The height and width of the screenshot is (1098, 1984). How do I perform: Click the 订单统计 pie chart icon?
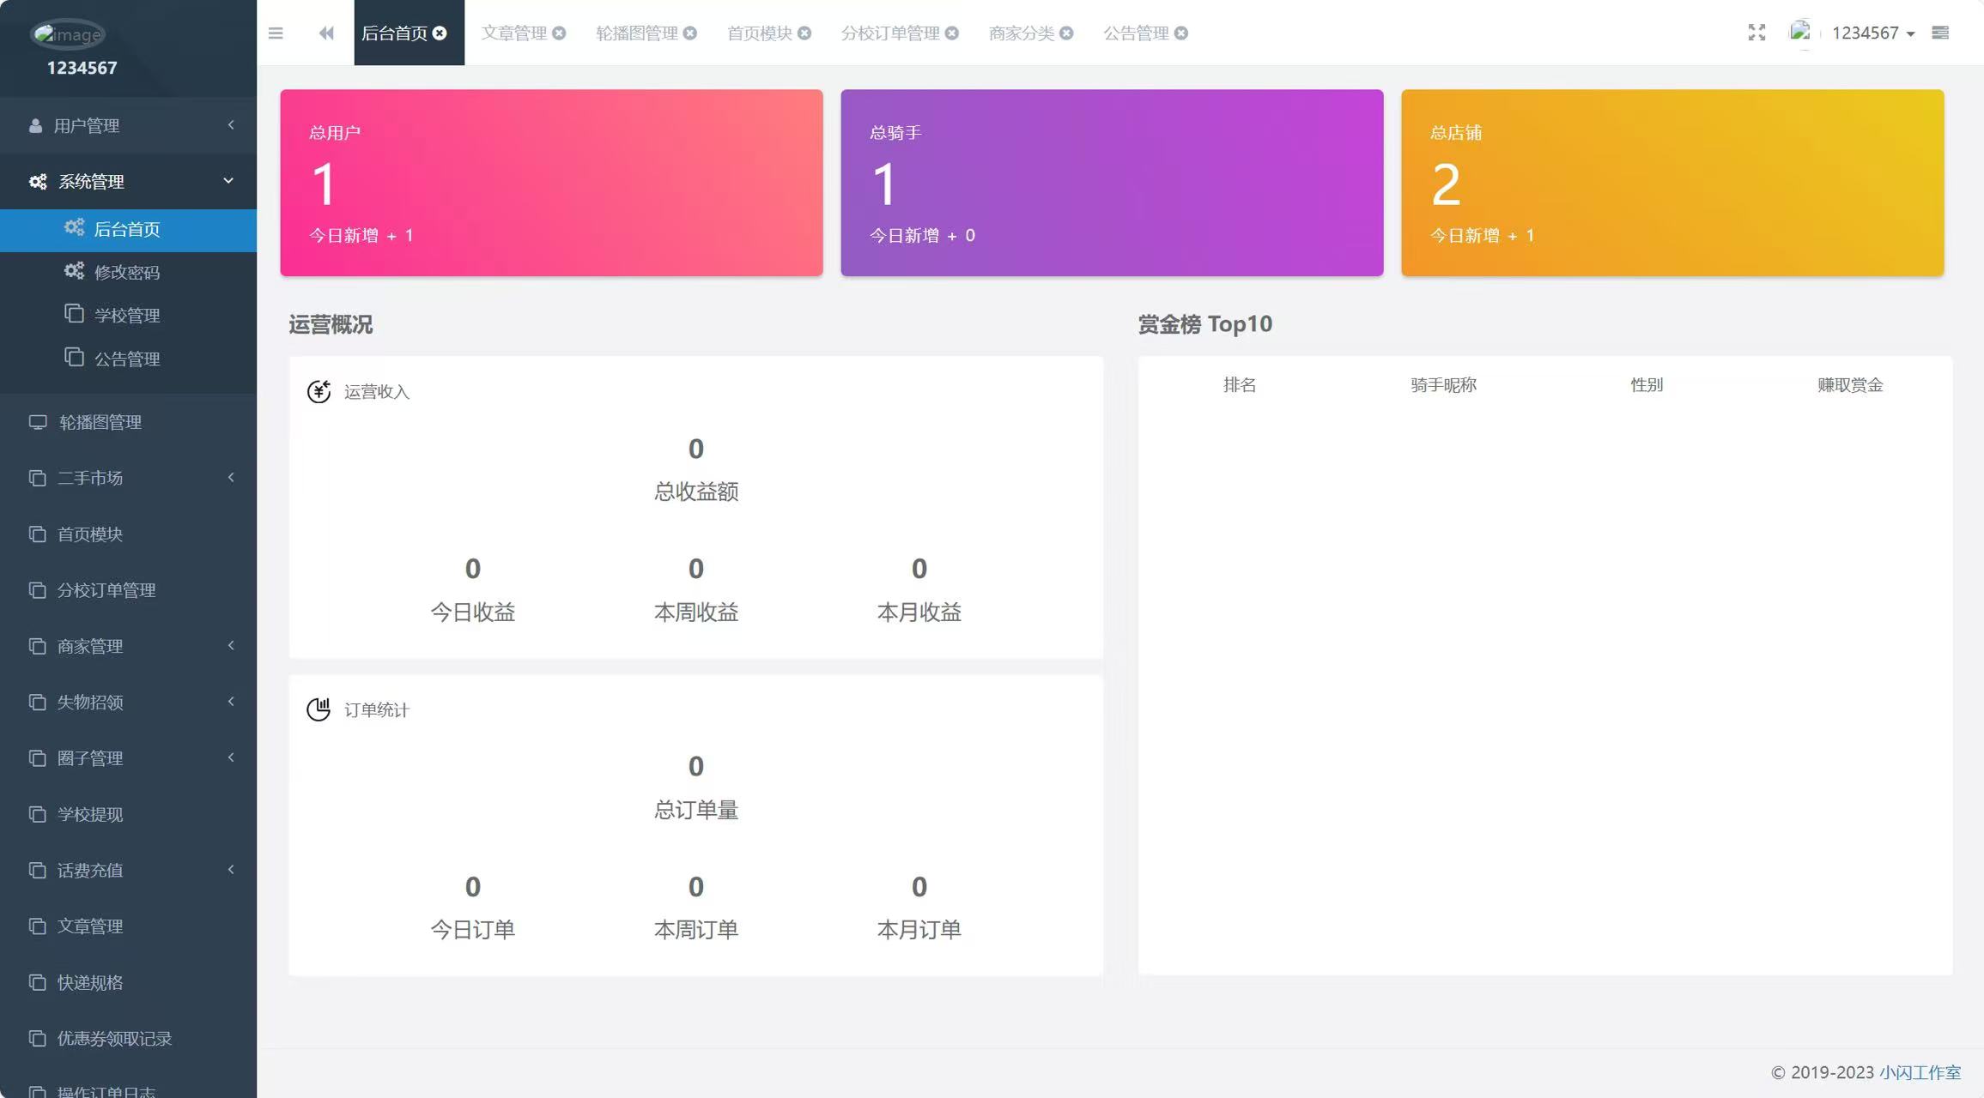coord(319,709)
